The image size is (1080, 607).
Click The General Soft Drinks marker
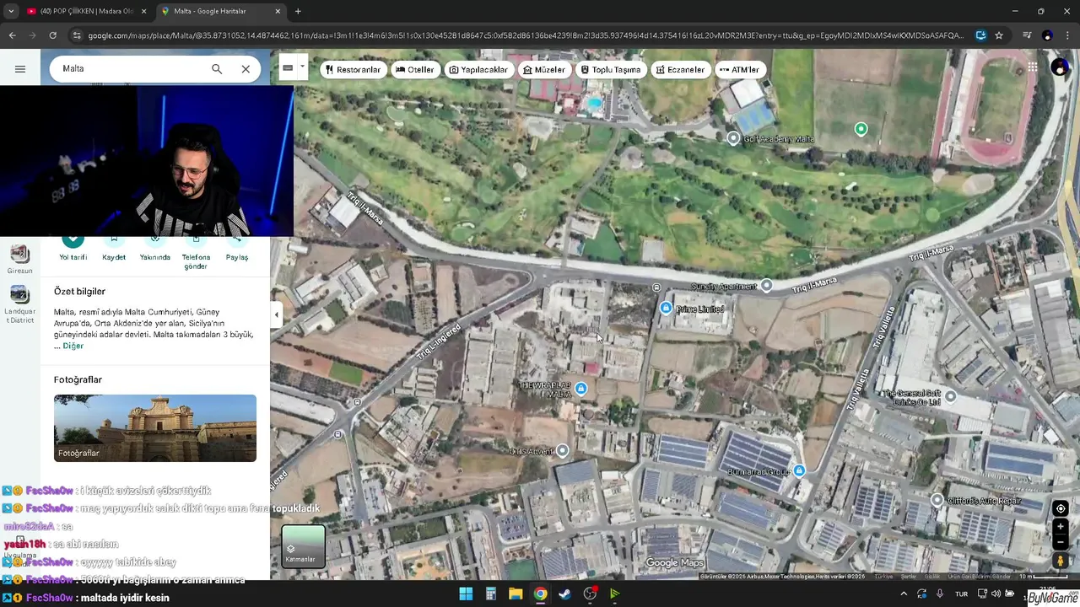tap(950, 396)
